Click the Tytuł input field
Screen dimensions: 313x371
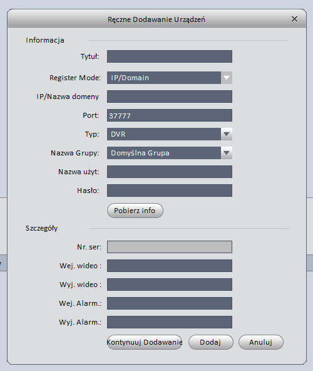pos(170,56)
